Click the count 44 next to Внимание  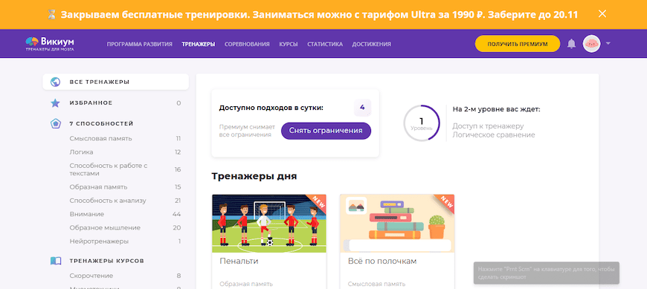tap(176, 214)
